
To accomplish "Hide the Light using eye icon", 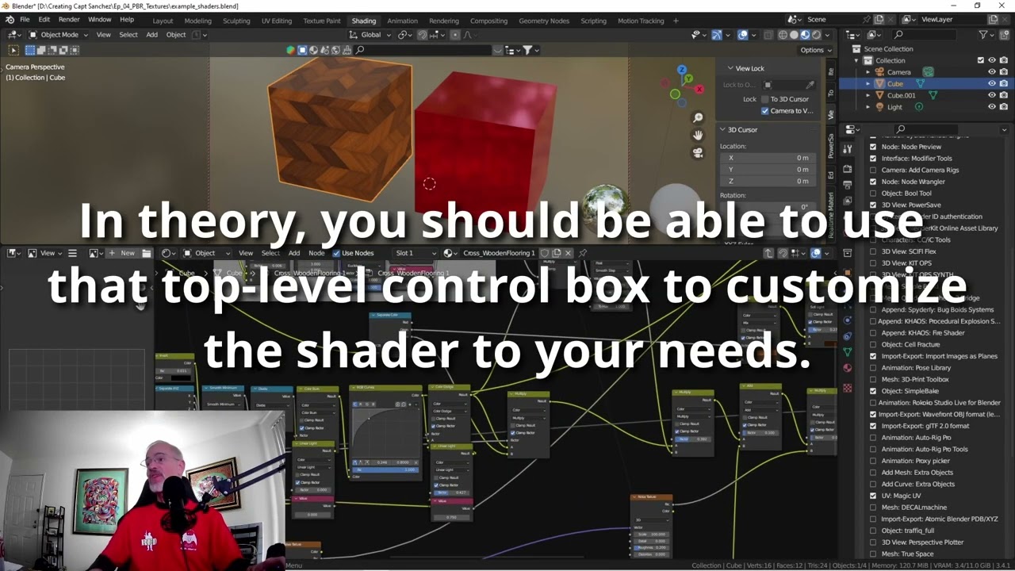I will (x=991, y=107).
